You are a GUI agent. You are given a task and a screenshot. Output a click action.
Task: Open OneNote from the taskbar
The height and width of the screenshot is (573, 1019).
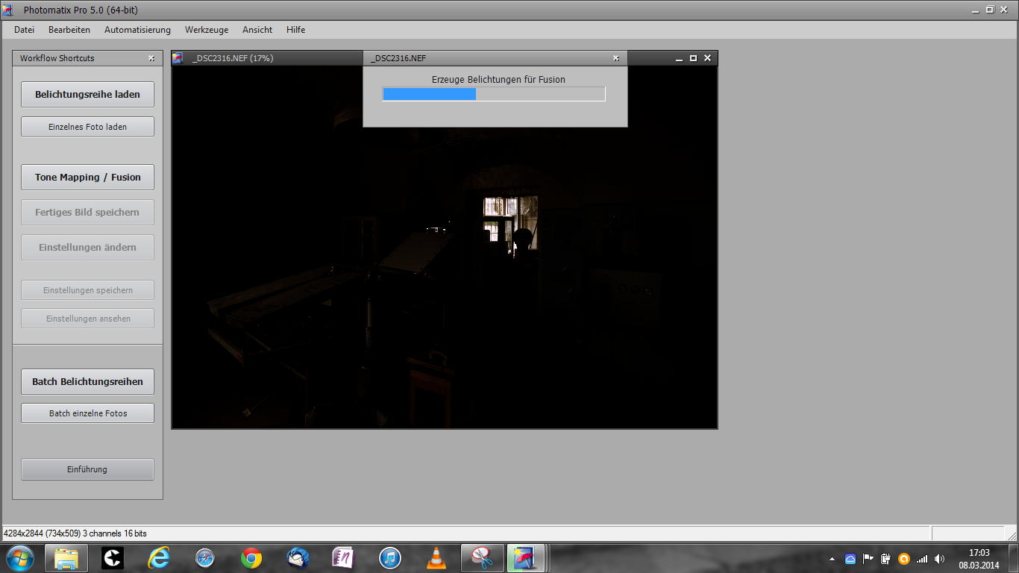pos(344,557)
